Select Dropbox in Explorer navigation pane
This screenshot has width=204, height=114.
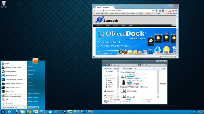[x=109, y=71]
